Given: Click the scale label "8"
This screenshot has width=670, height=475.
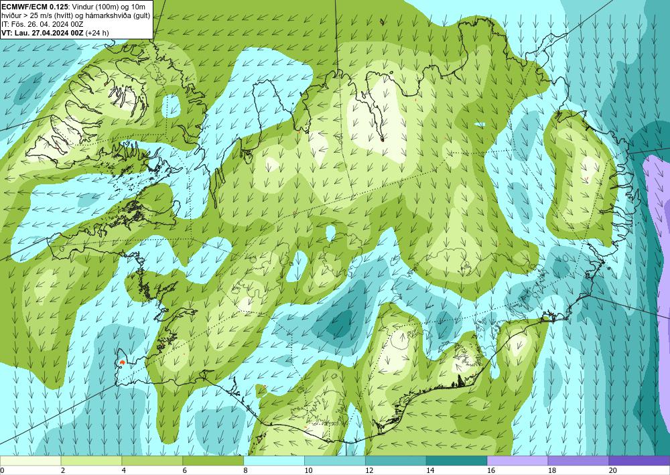Looking at the screenshot, I should (x=245, y=471).
